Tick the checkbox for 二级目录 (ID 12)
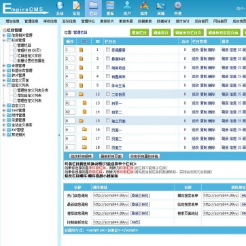The width and height of the screenshot is (246, 246). click(108, 94)
